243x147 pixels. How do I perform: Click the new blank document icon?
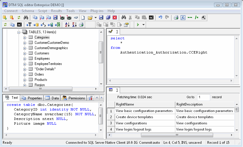coord(83,18)
